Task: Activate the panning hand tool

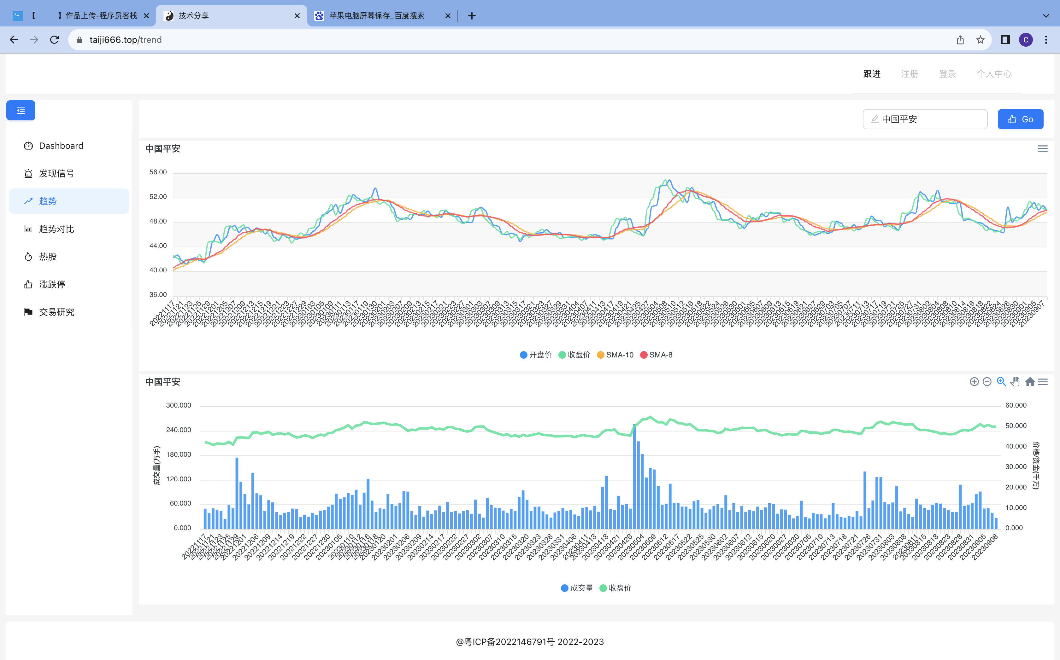Action: (x=1015, y=382)
